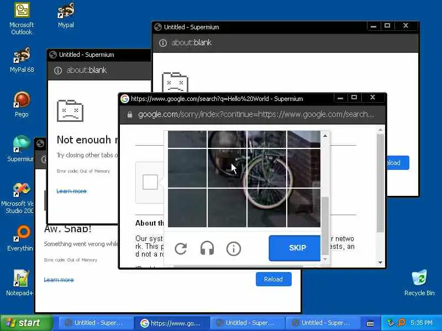Switch to first Untitled - Supermium taskbar button
This screenshot has width=442, height=331.
(95, 323)
